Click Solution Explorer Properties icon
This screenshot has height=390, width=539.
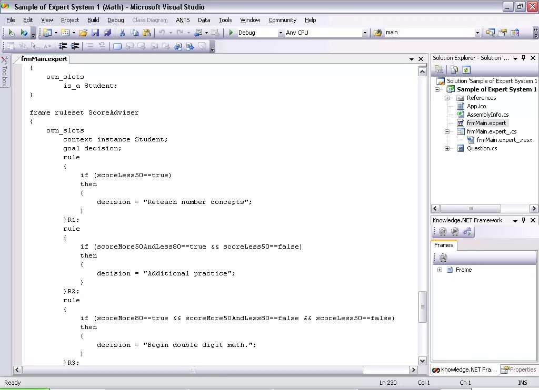pyautogui.click(x=439, y=70)
